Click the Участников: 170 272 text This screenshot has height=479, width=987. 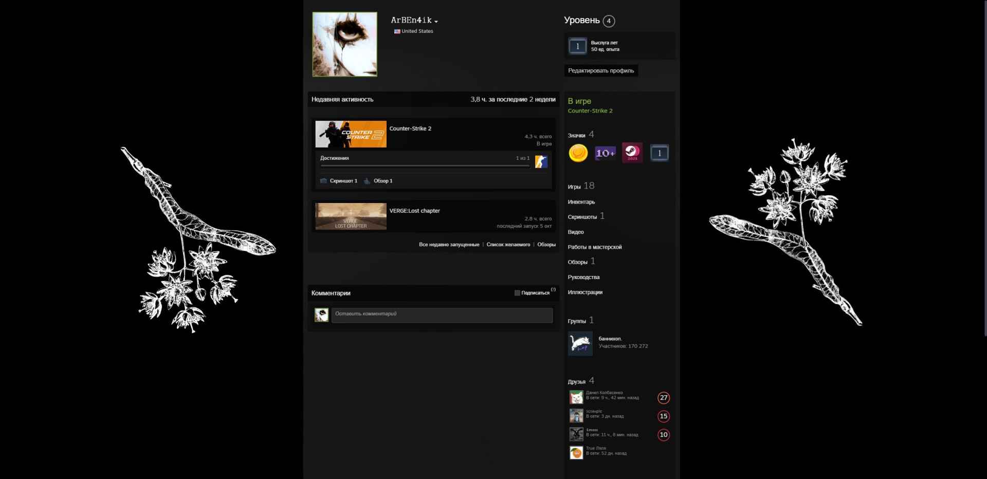point(623,346)
